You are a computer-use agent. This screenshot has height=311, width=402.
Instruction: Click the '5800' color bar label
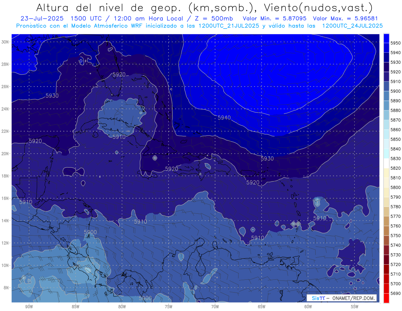[x=396, y=188]
